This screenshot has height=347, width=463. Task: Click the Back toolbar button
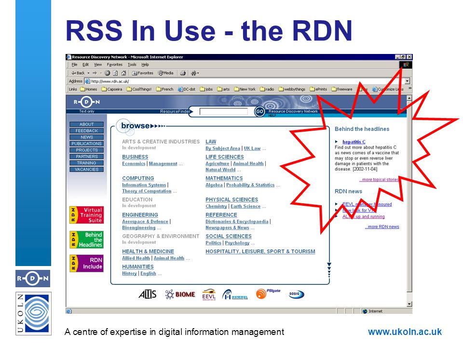78,73
